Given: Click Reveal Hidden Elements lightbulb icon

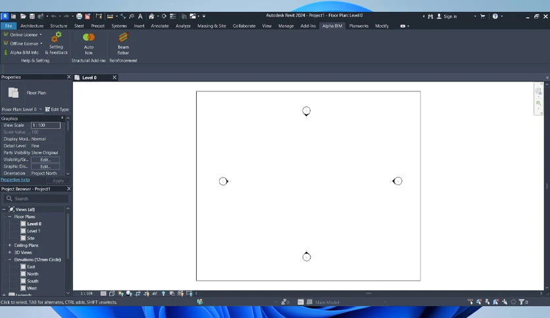Looking at the screenshot, I should (163, 294).
